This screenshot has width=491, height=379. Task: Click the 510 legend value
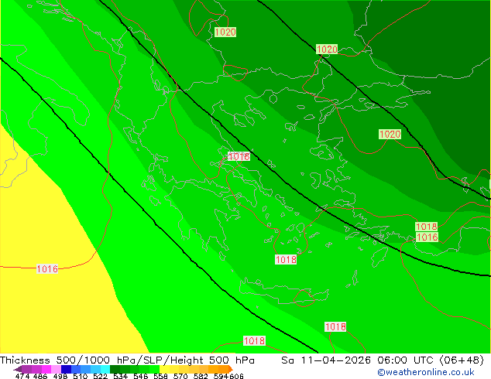(81, 376)
